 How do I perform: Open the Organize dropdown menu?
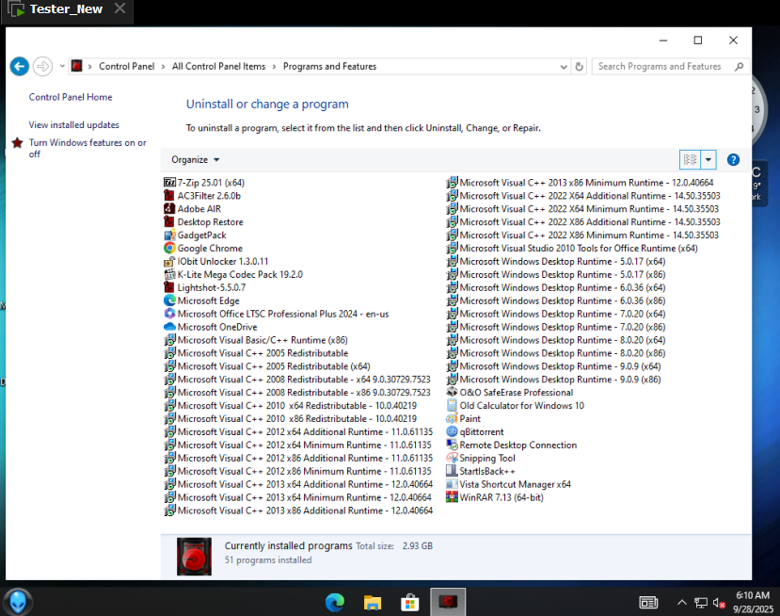pyautogui.click(x=195, y=160)
